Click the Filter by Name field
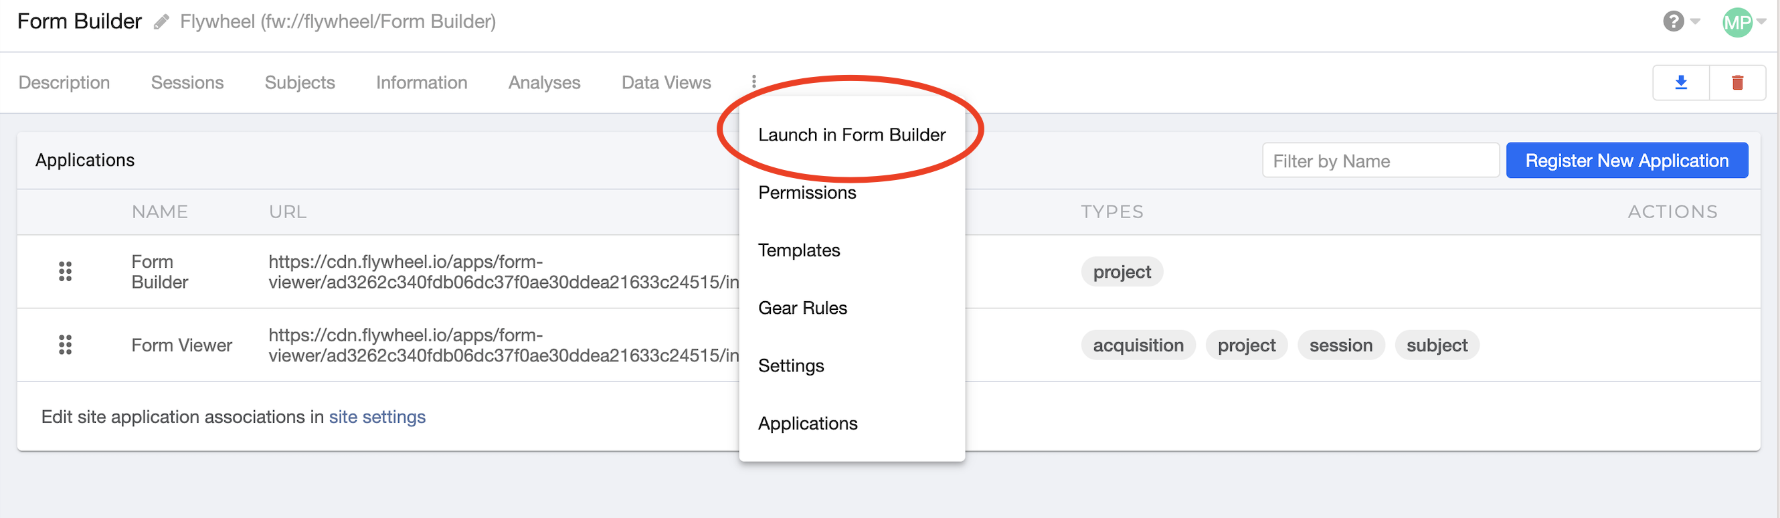1780x518 pixels. 1380,161
